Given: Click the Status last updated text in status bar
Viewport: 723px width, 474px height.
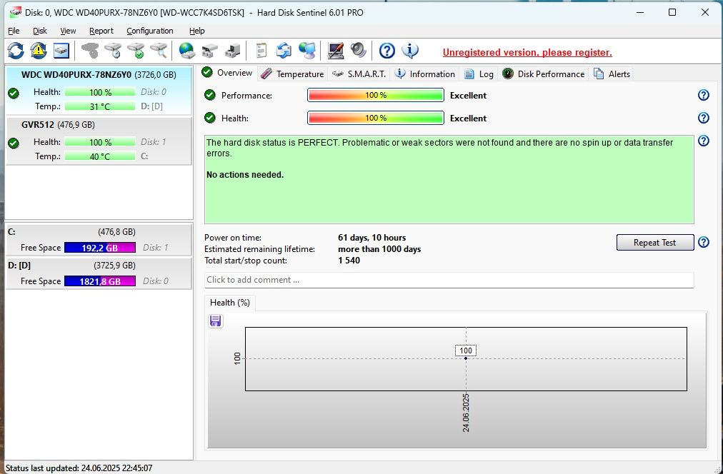Looking at the screenshot, I should [79, 468].
